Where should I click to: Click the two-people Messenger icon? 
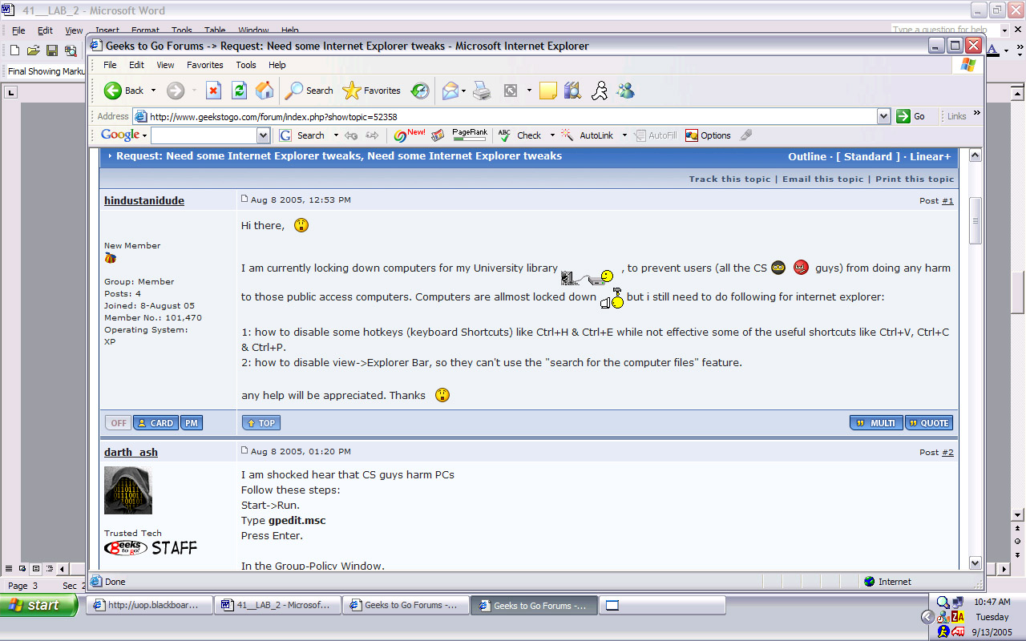(x=625, y=91)
